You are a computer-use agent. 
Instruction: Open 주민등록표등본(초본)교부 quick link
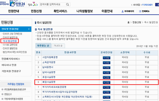(15, 89)
